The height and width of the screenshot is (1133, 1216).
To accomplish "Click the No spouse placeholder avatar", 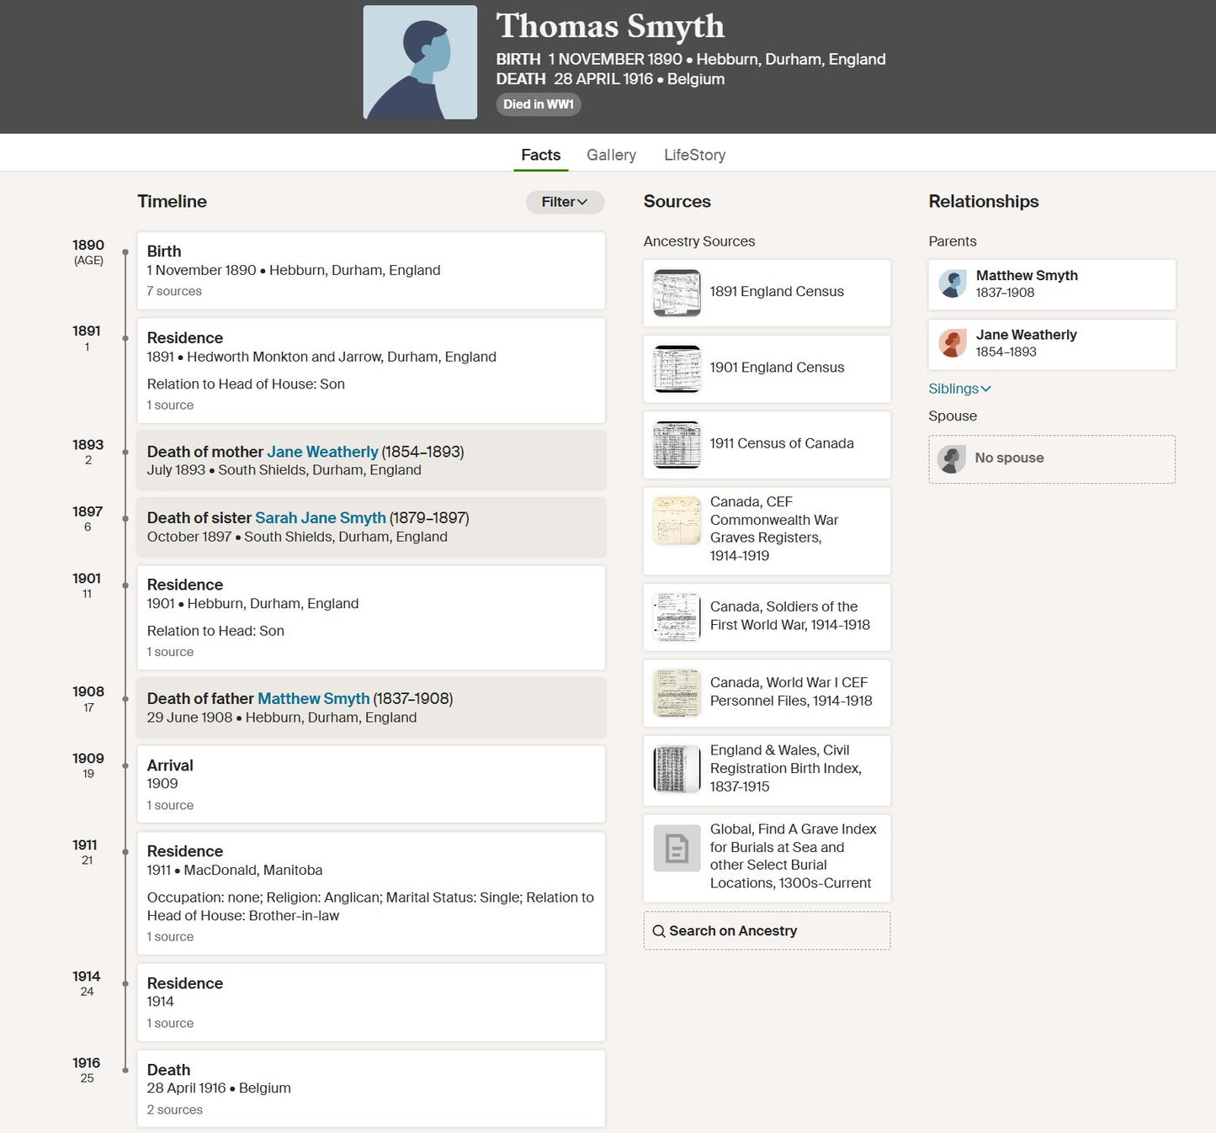I will (x=952, y=458).
